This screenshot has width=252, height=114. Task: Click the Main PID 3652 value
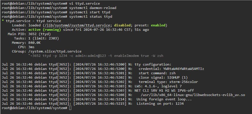tap(39, 34)
